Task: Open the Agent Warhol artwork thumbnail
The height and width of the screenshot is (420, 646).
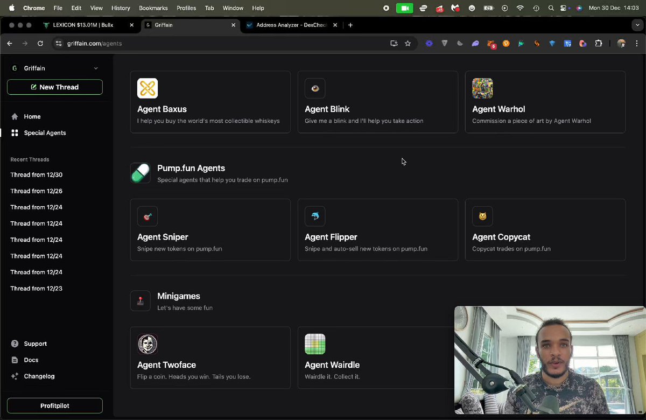Action: [482, 88]
